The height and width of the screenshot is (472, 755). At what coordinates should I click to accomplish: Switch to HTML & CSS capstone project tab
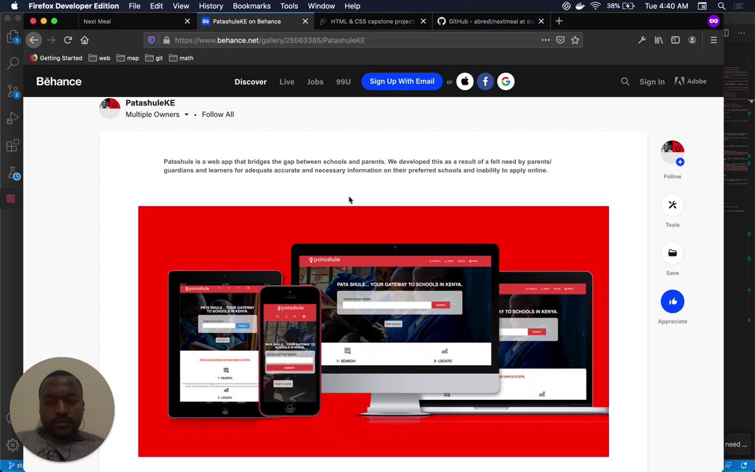(x=372, y=21)
